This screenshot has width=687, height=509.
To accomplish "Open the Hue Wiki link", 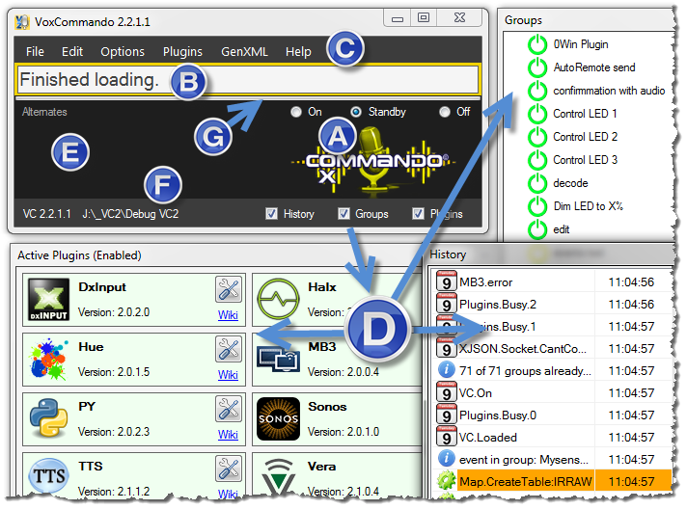I will (228, 375).
